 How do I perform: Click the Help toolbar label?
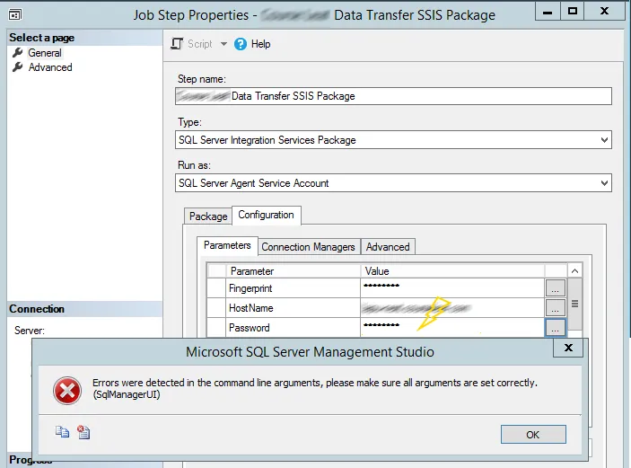[x=261, y=44]
